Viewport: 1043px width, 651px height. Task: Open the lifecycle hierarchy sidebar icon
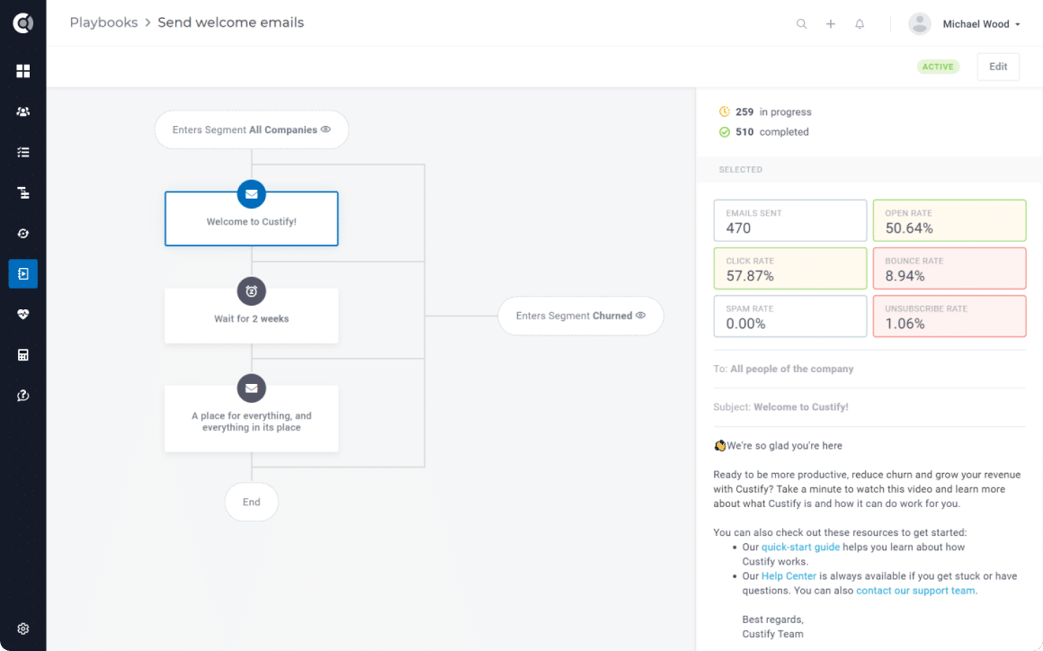click(23, 192)
